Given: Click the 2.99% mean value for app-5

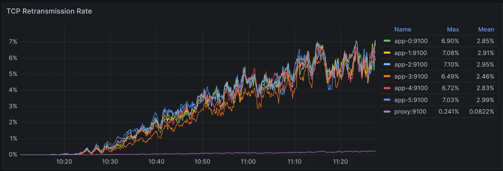Looking at the screenshot, I should tap(485, 100).
